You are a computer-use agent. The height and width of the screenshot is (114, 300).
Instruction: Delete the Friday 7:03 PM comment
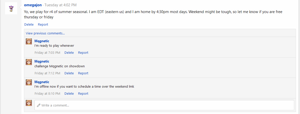click(69, 53)
